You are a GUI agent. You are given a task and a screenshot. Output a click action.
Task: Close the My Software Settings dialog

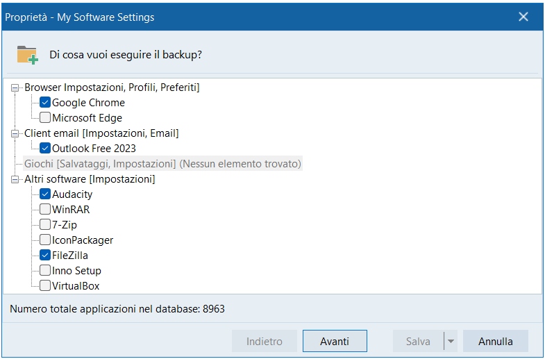523,17
